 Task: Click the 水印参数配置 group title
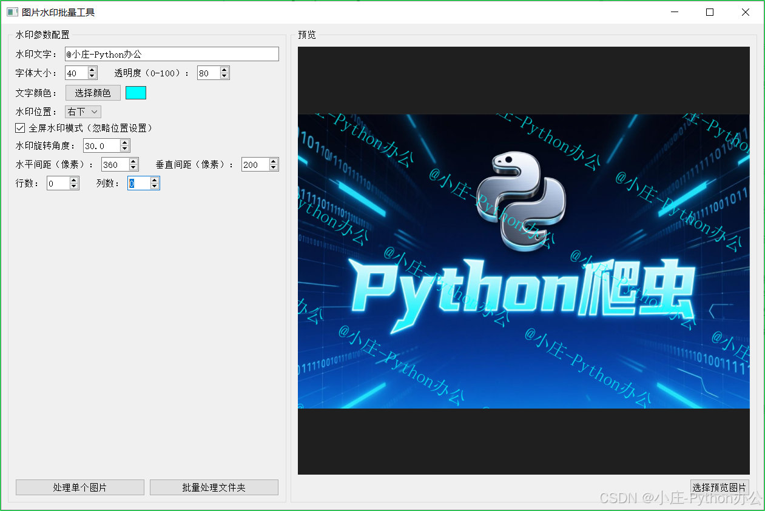[x=42, y=35]
